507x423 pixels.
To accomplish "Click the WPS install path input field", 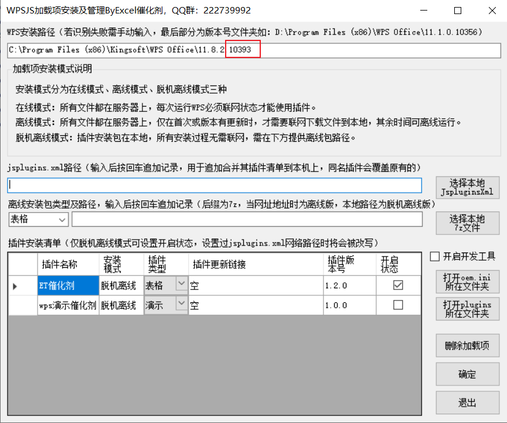I will (254, 50).
